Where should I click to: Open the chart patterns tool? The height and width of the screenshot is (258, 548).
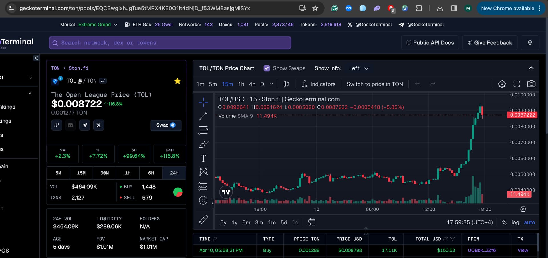coord(203,172)
